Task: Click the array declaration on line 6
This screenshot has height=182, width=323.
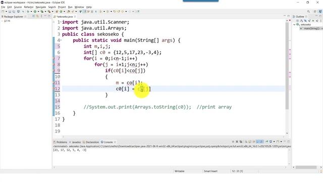Action: 122,53
